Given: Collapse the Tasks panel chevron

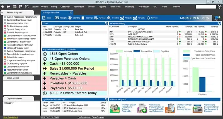Looking at the screenshot, I should (106, 23).
